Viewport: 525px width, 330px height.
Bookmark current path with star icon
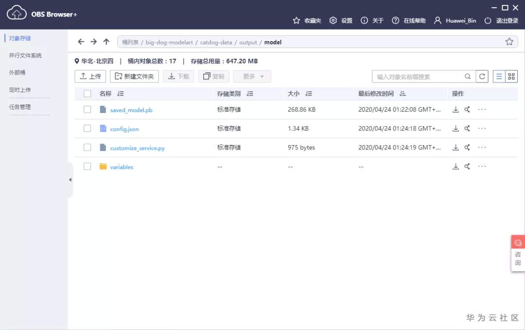pyautogui.click(x=509, y=42)
